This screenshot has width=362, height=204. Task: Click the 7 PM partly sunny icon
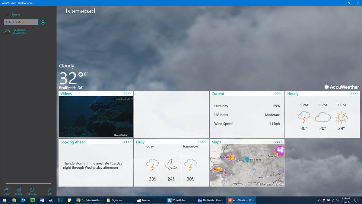pyautogui.click(x=341, y=117)
